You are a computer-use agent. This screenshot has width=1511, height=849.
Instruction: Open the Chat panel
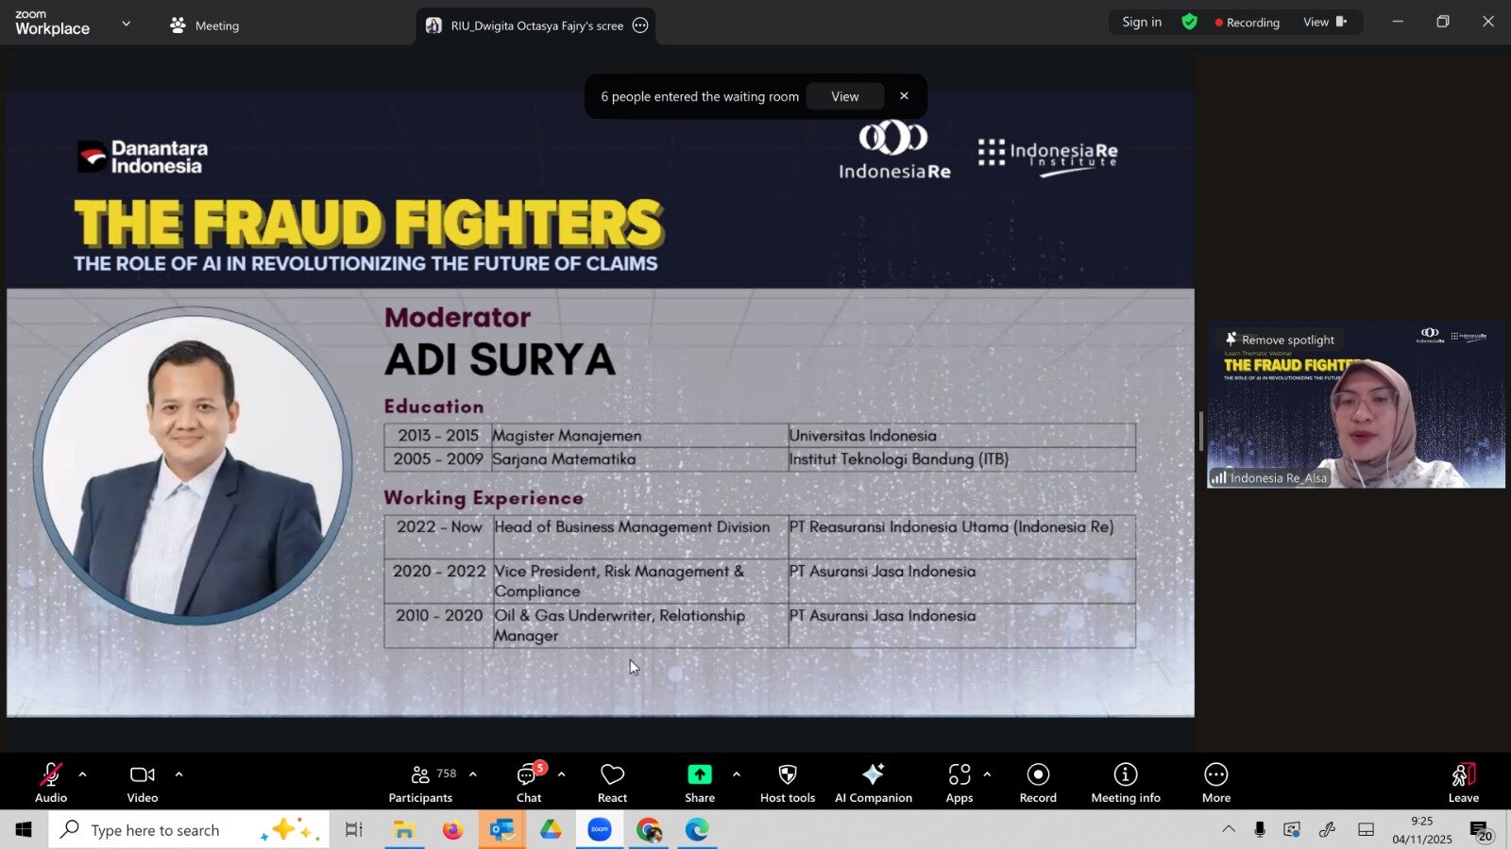pyautogui.click(x=528, y=783)
